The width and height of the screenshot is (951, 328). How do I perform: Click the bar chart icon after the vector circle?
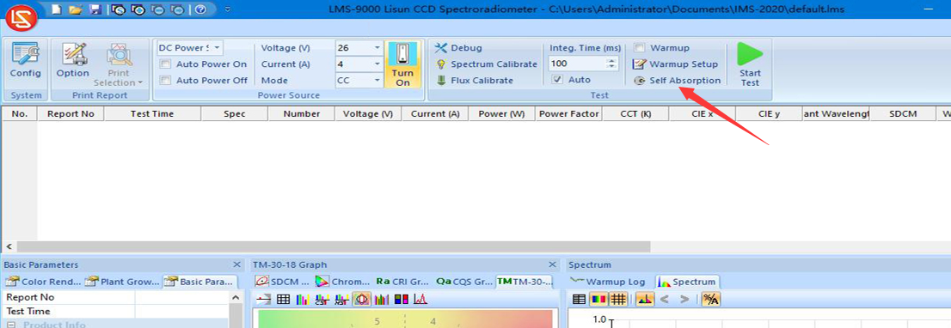pos(382,299)
